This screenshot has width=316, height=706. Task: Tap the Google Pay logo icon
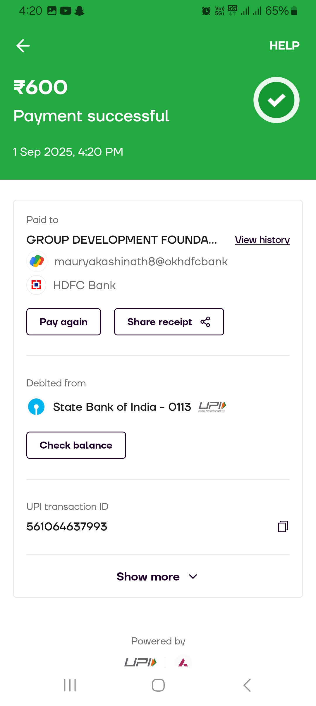37,261
